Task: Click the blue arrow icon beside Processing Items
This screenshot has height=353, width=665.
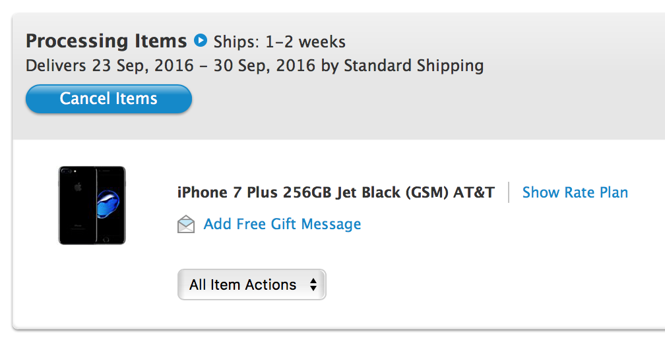Action: [200, 41]
